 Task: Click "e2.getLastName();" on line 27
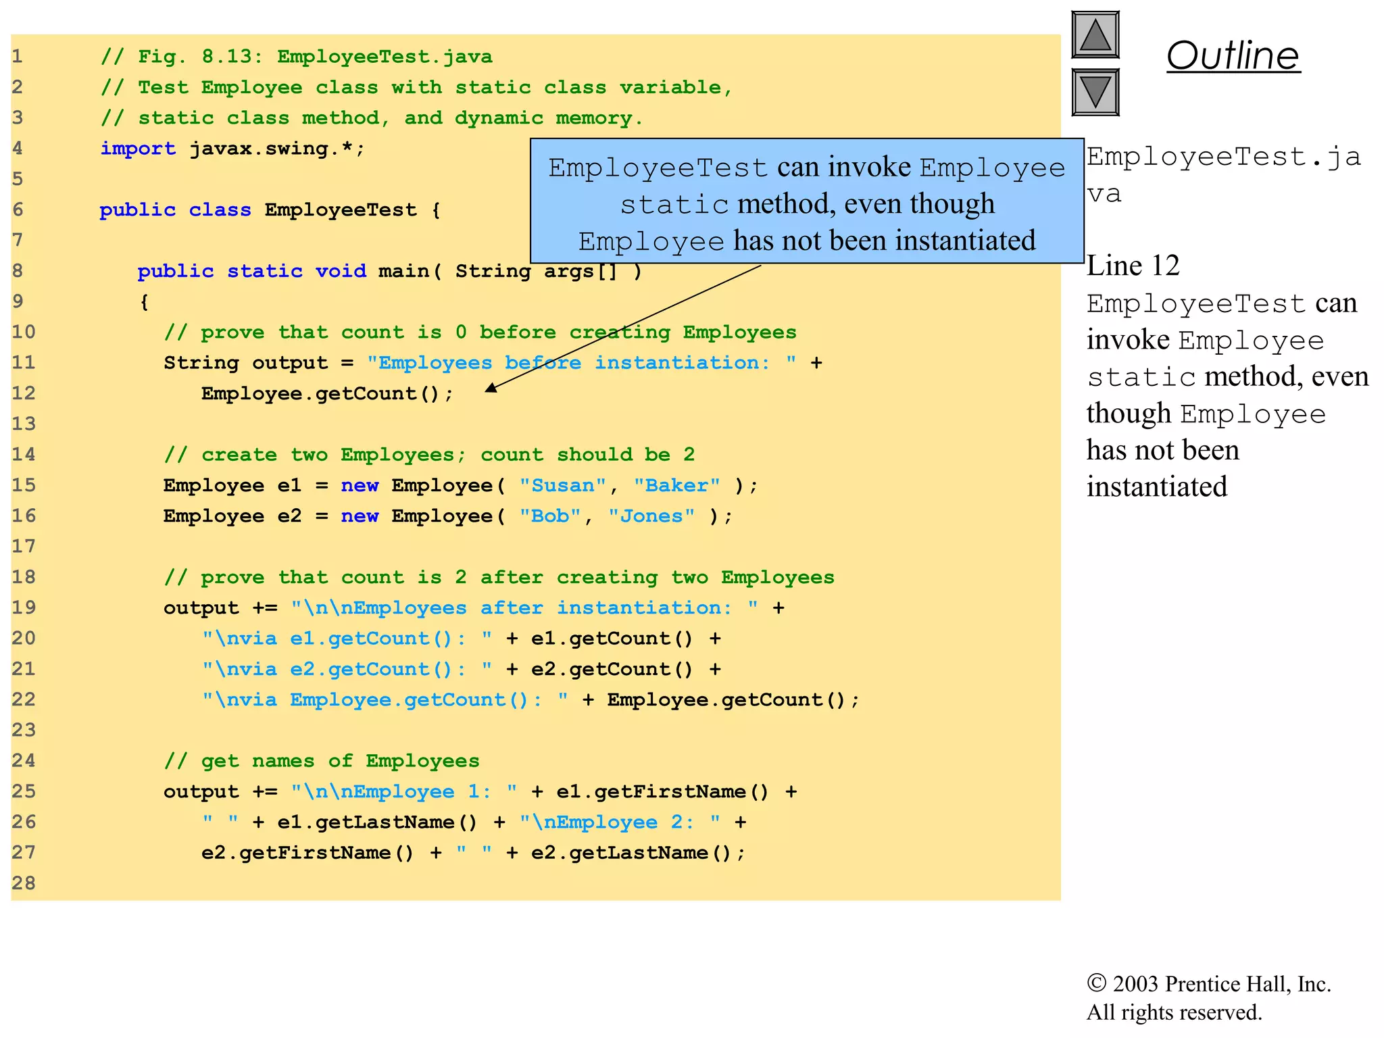click(638, 853)
